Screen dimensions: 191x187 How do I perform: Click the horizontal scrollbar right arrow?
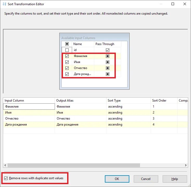click(x=186, y=165)
